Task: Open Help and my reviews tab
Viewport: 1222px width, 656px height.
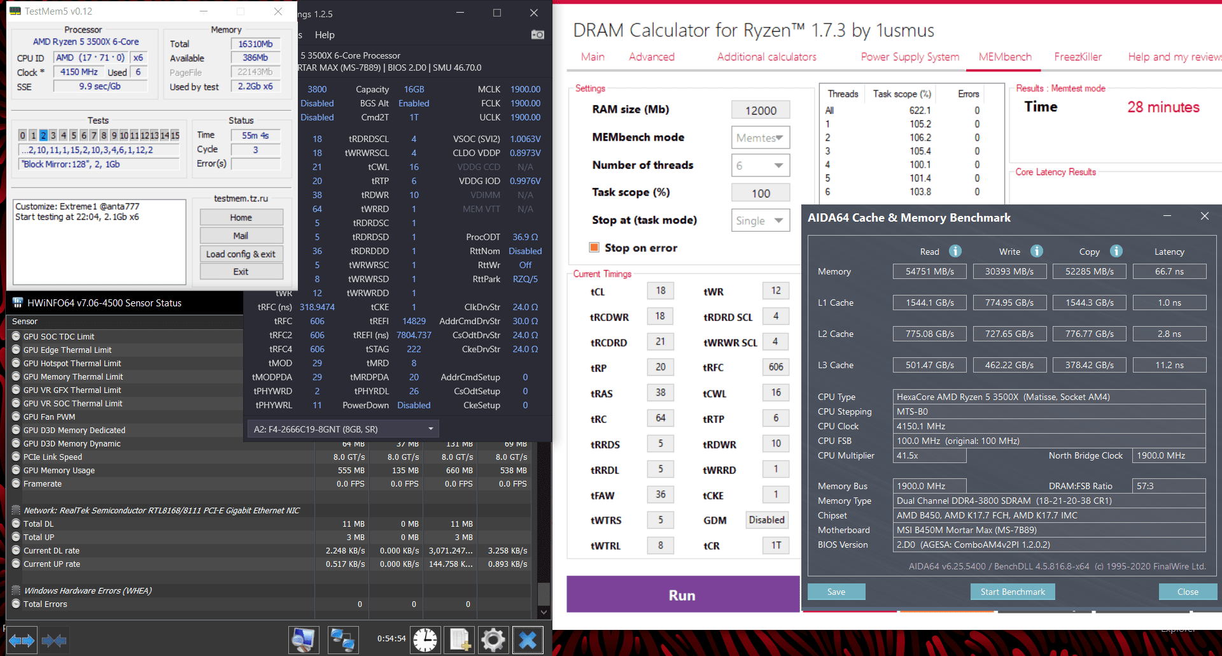Action: click(x=1175, y=57)
